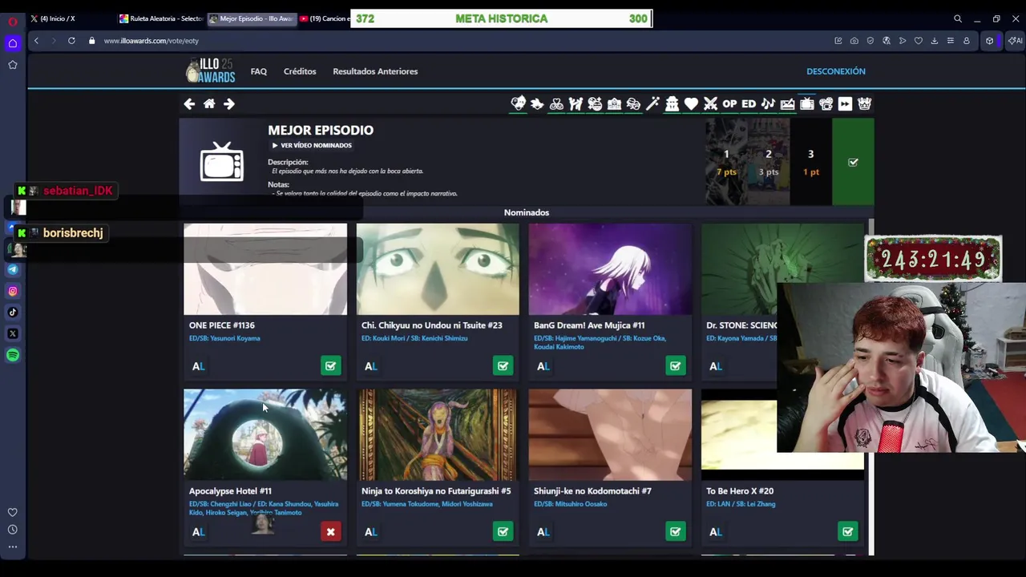Toggle vote checkbox for BanG Dream! Ave Mujica #11
The width and height of the screenshot is (1026, 577).
675,366
